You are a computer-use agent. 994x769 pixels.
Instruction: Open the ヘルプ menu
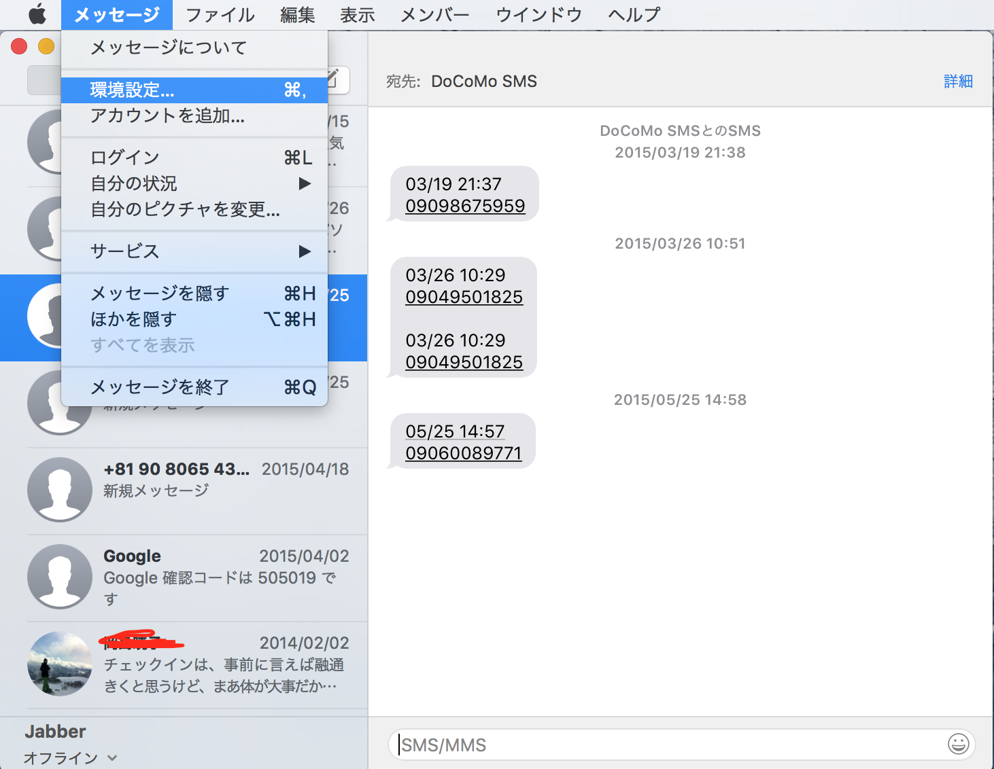point(634,14)
